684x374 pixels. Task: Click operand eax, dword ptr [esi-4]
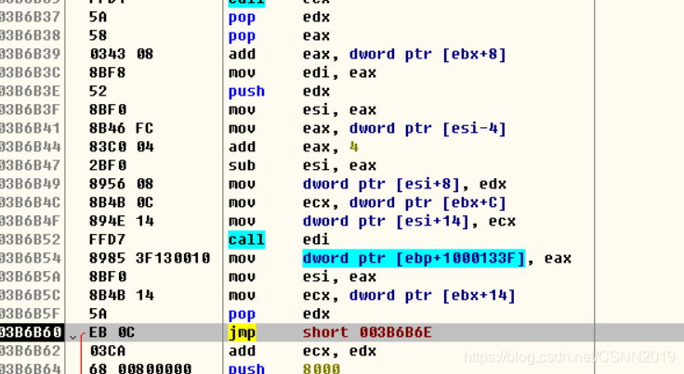(x=404, y=128)
